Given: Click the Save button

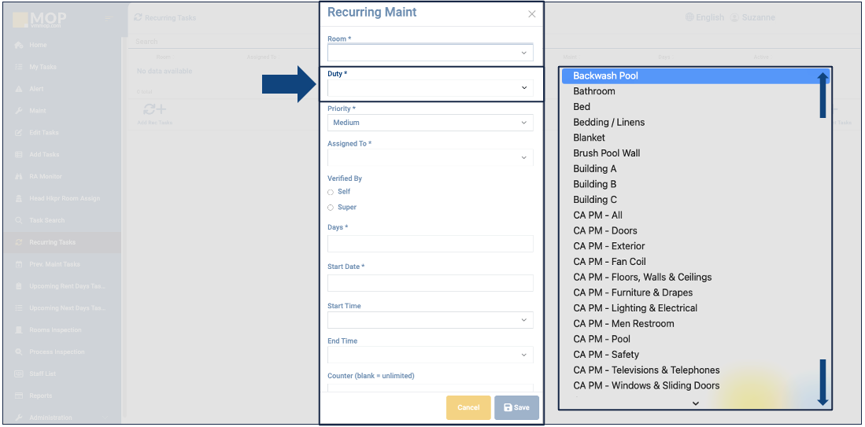Looking at the screenshot, I should (x=516, y=407).
